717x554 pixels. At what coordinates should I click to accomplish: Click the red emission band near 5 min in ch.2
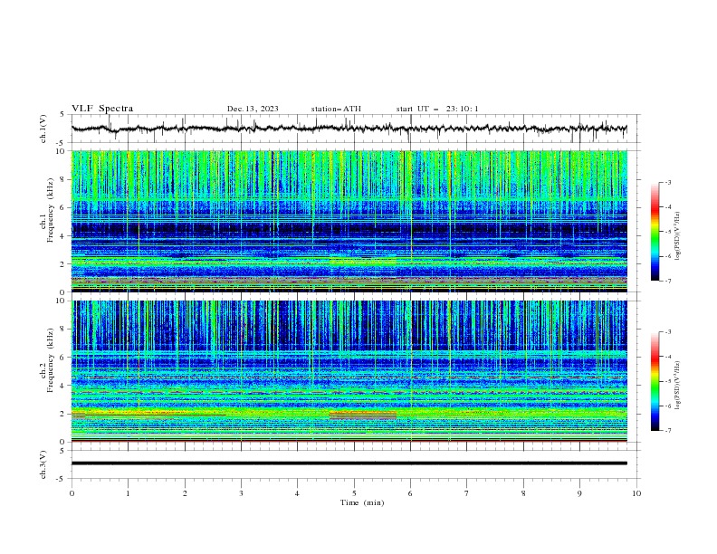363,415
